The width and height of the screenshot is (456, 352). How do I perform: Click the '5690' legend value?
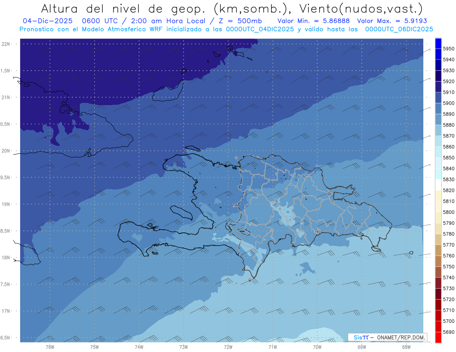449,332
